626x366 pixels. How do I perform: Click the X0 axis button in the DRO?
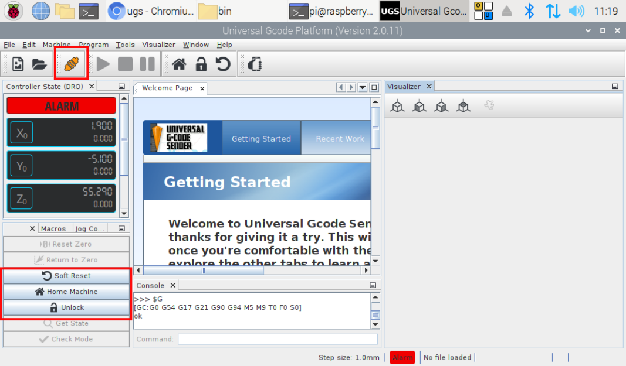pyautogui.click(x=22, y=132)
